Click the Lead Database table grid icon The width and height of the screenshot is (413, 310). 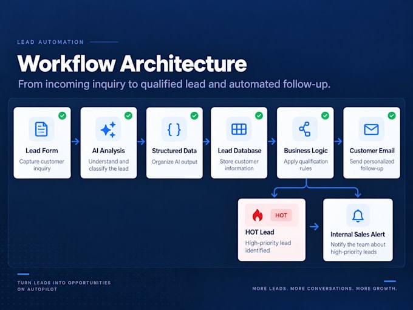click(239, 129)
